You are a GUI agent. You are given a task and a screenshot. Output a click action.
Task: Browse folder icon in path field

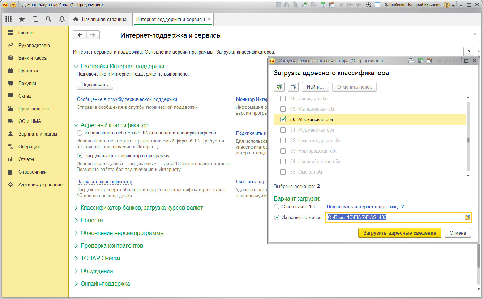tap(467, 217)
